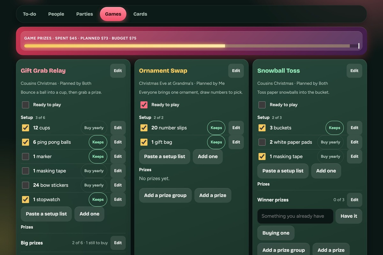383x255 pixels.
Task: Toggle Keeps tag on 6 ping pong balls
Action: click(x=98, y=142)
